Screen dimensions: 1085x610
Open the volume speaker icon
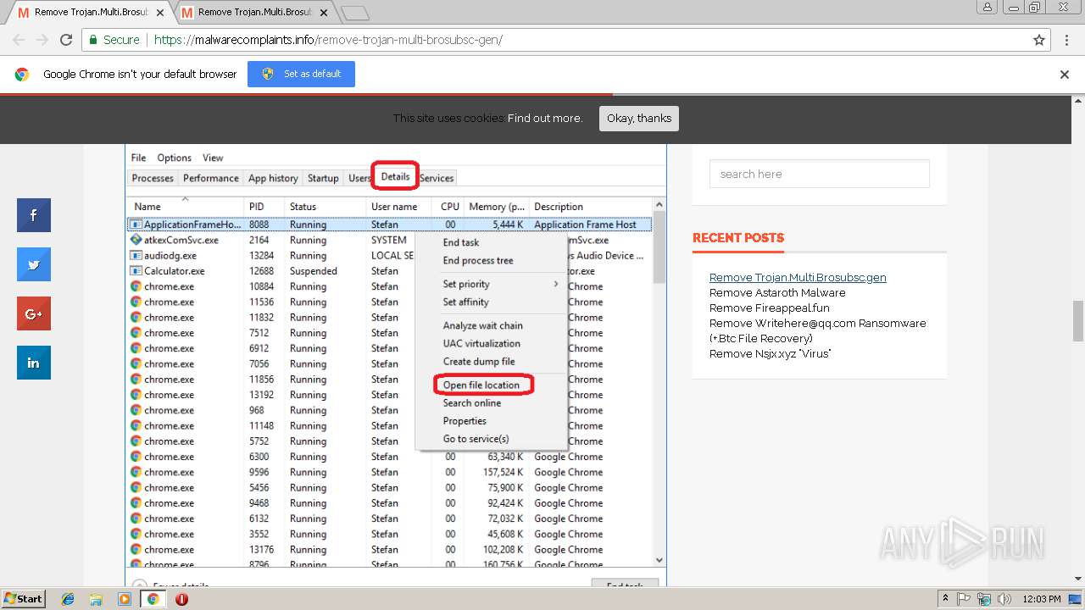(1004, 598)
